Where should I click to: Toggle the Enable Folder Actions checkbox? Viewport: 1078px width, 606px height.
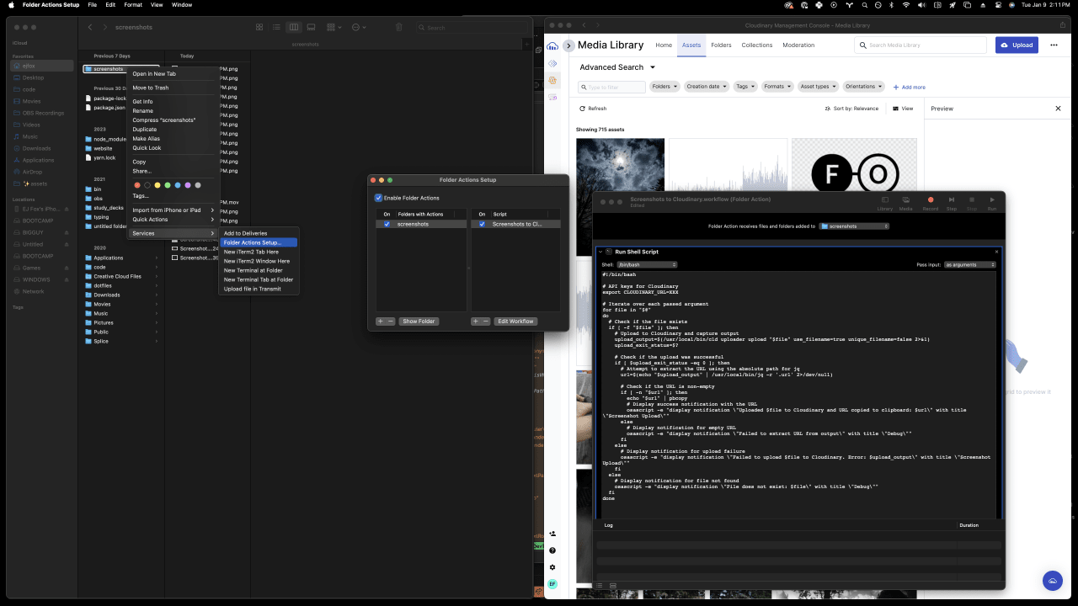pyautogui.click(x=379, y=198)
